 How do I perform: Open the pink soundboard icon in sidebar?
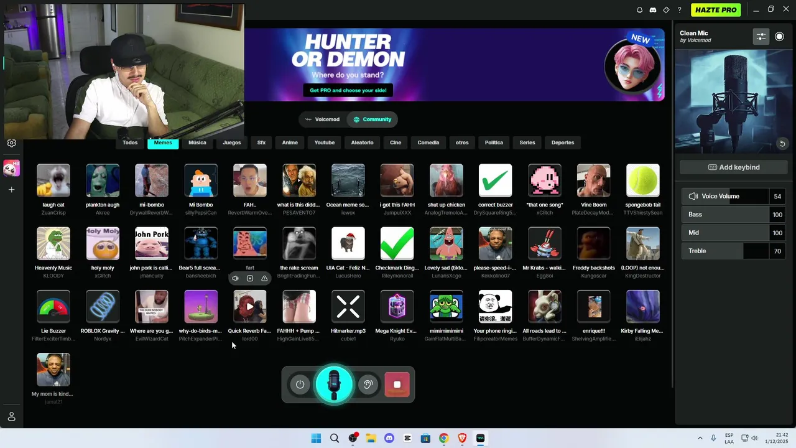coord(11,168)
